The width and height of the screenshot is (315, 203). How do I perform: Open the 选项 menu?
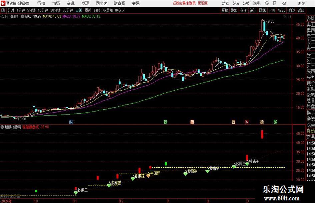click(256, 3)
